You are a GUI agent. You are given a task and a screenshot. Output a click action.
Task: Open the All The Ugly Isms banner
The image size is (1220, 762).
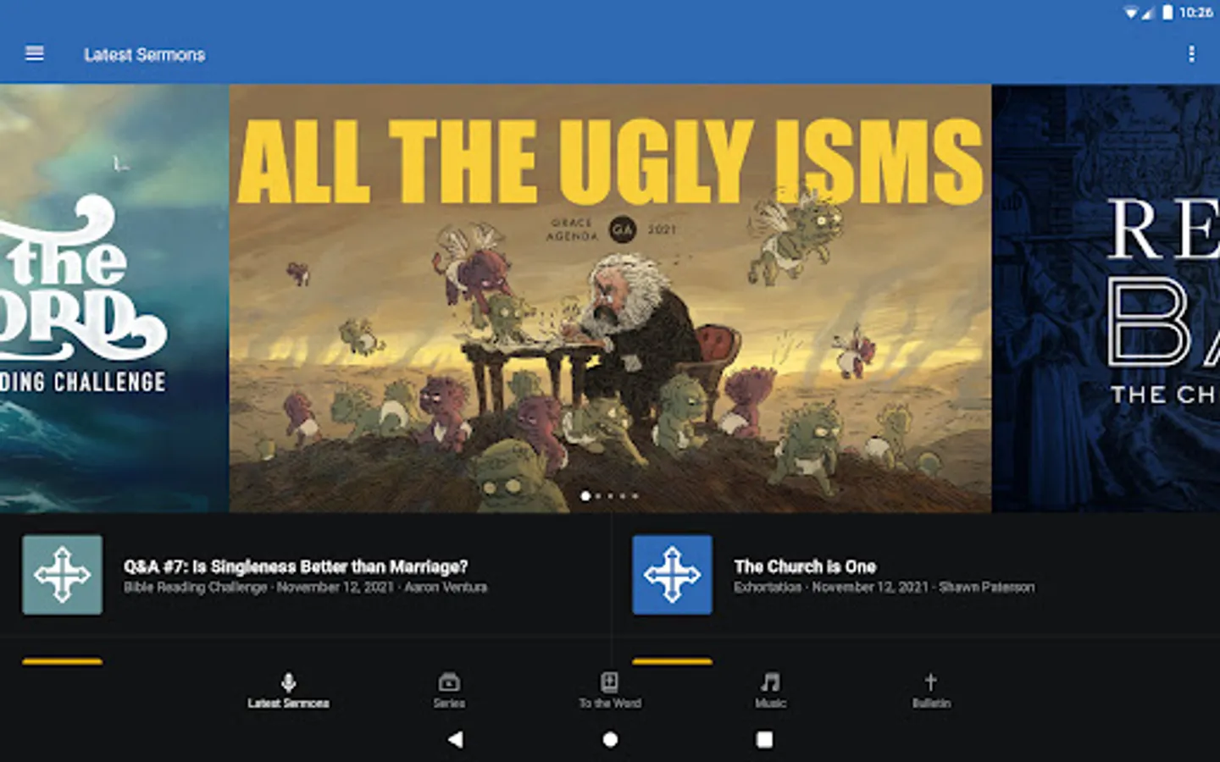click(x=610, y=298)
